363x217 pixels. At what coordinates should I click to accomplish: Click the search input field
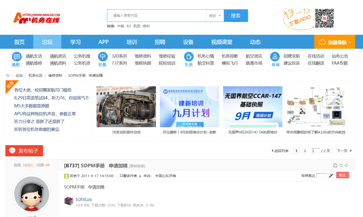coord(157,16)
